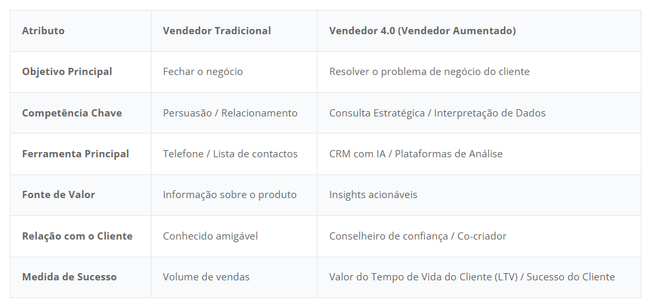The width and height of the screenshot is (660, 308).
Task: Click 'Consulta Estratégica / Interpretação de Dados' cell
Action: coord(437,113)
